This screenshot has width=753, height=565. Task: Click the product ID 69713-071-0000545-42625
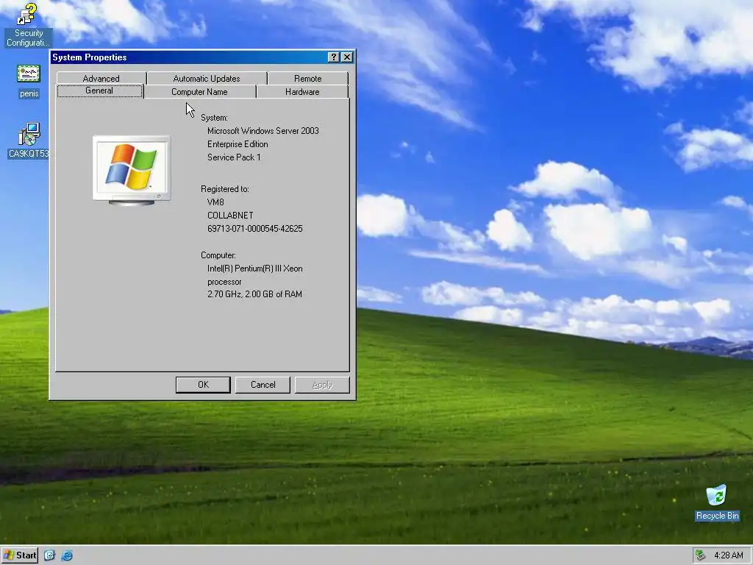tap(255, 229)
